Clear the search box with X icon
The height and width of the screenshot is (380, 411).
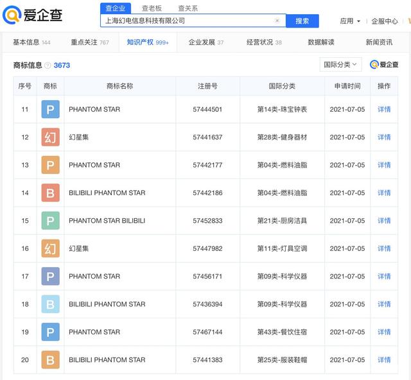point(277,21)
